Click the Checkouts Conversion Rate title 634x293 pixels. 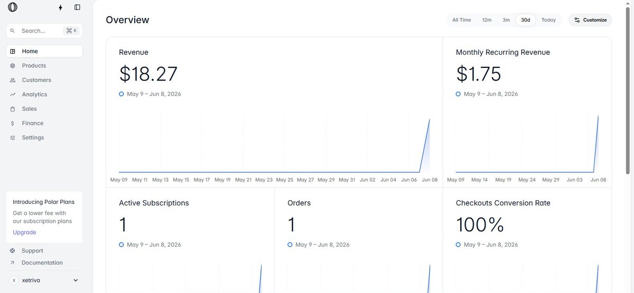[503, 203]
